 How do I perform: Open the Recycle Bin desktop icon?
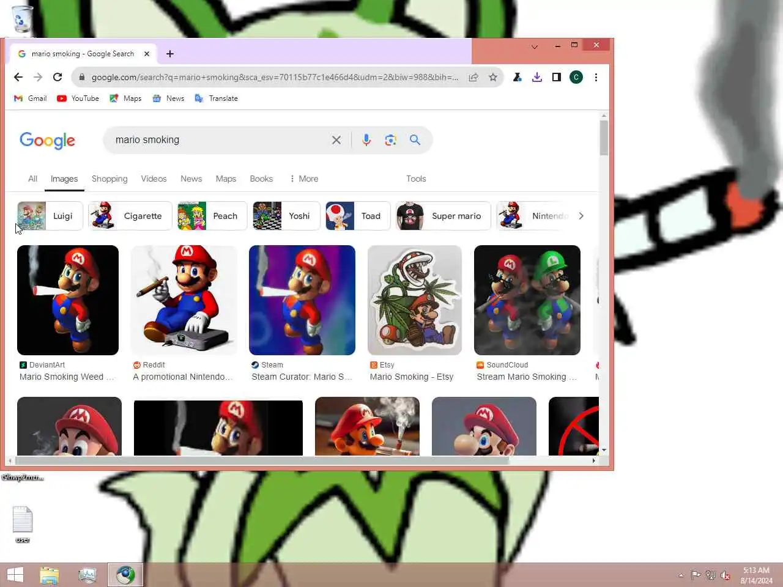[22, 18]
